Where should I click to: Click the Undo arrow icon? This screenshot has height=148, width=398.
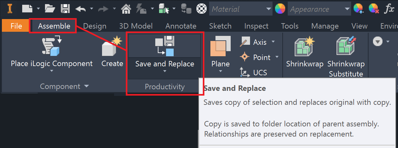click(80, 9)
